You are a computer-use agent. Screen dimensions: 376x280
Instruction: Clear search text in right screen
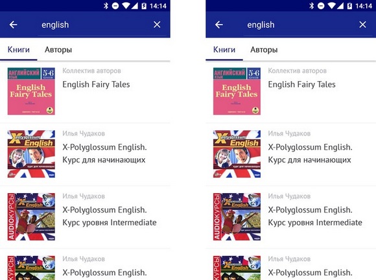click(362, 25)
